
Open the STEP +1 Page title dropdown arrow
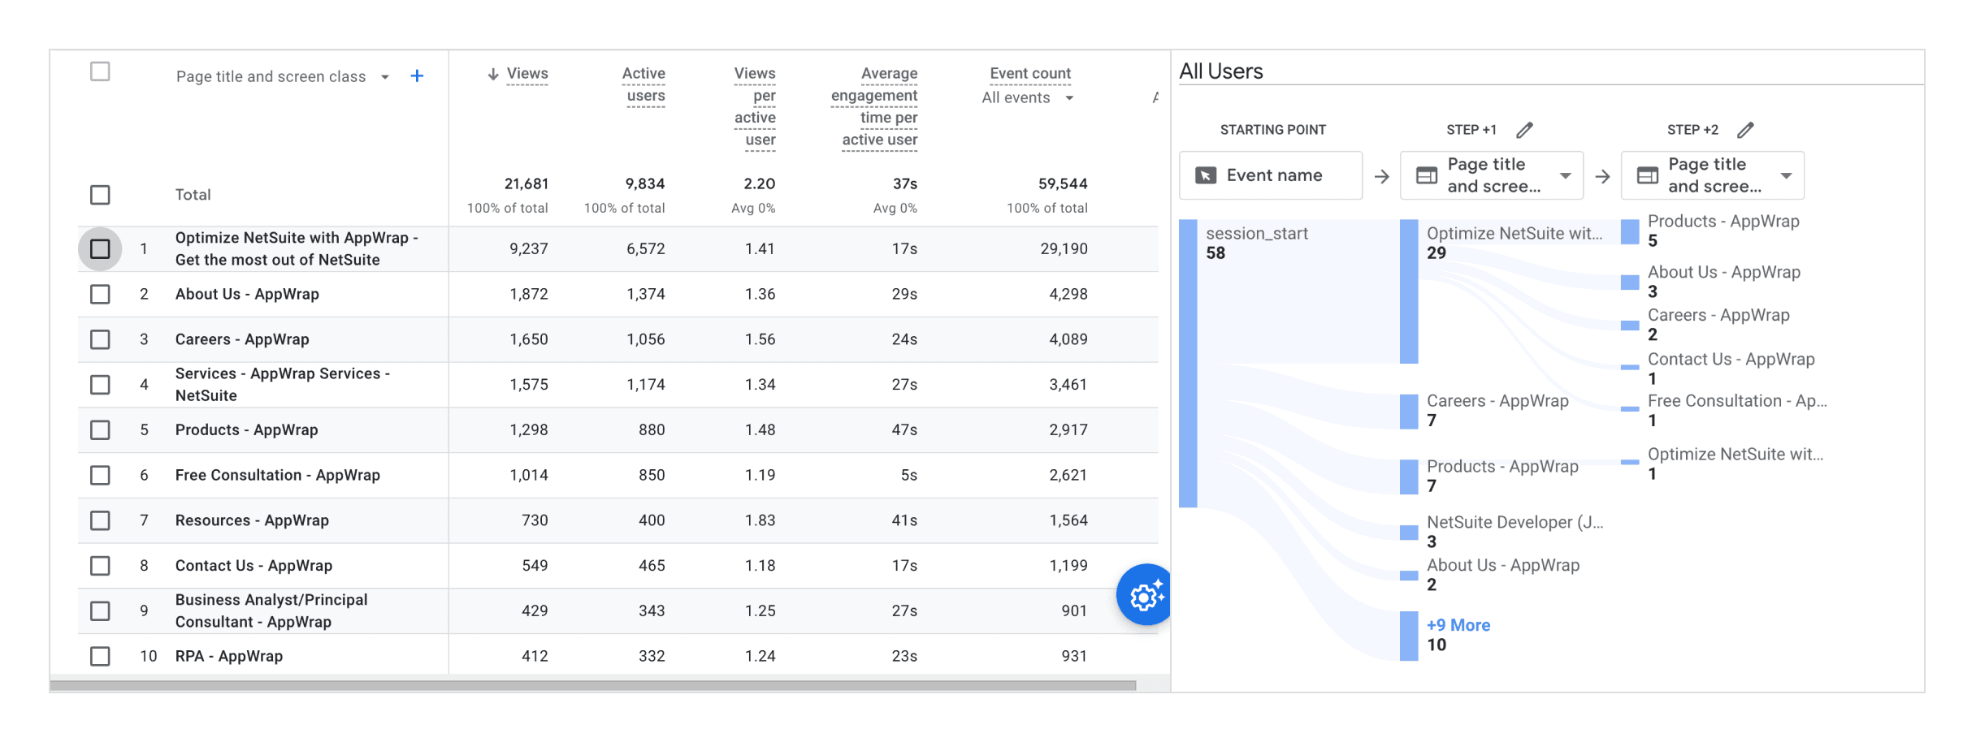(1565, 175)
